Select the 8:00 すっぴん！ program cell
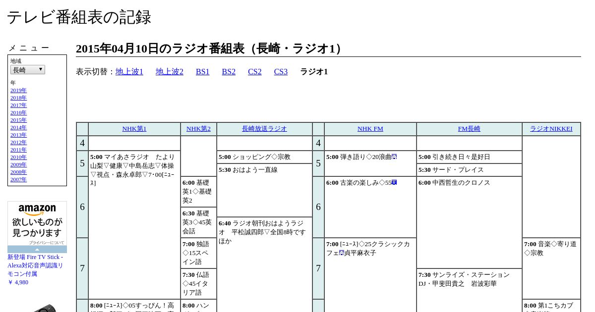The height and width of the screenshot is (312, 595). 134,306
